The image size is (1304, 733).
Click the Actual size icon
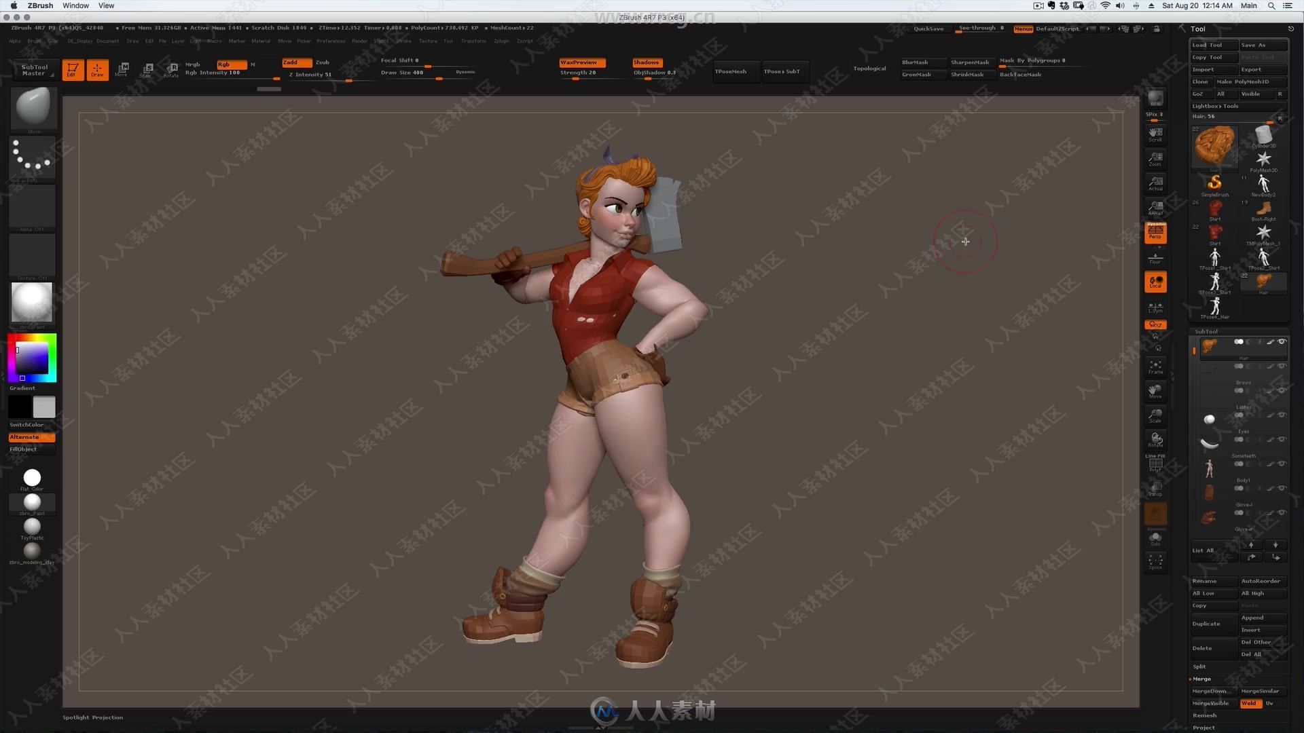point(1155,183)
